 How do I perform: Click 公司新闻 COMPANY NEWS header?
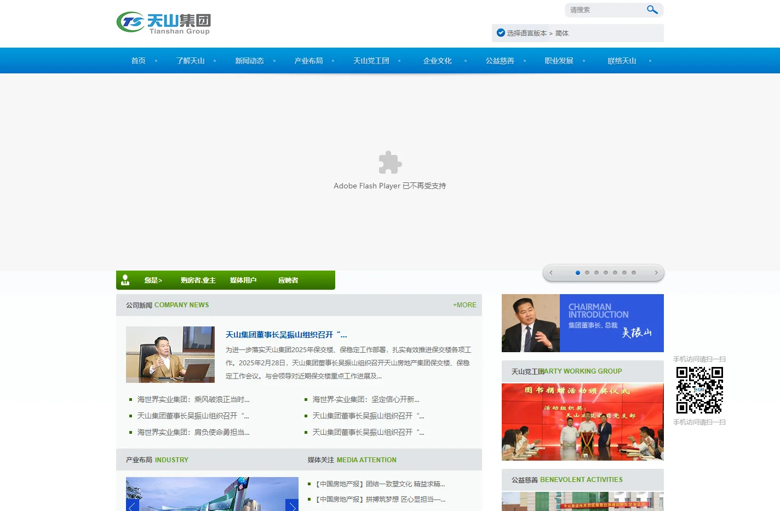pos(168,305)
